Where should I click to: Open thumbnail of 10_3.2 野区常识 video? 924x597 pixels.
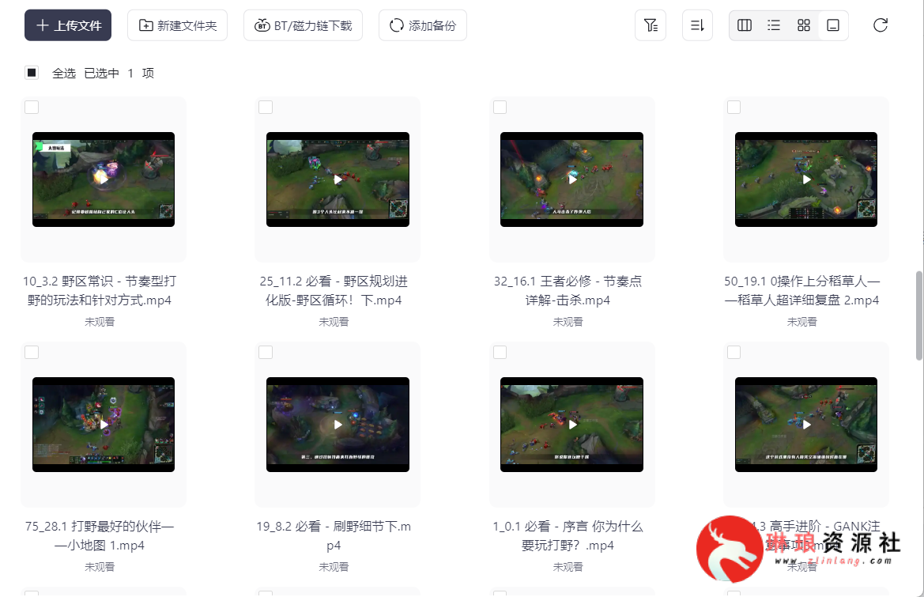[103, 179]
